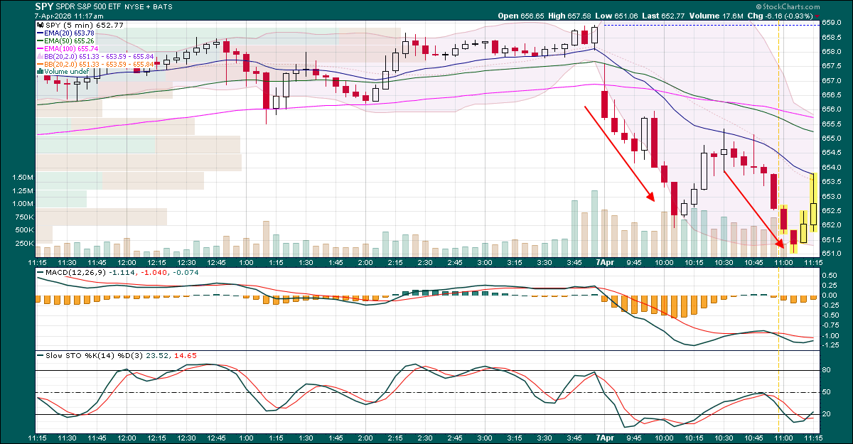Click the 250K volume axis label
853x444 pixels.
24,244
